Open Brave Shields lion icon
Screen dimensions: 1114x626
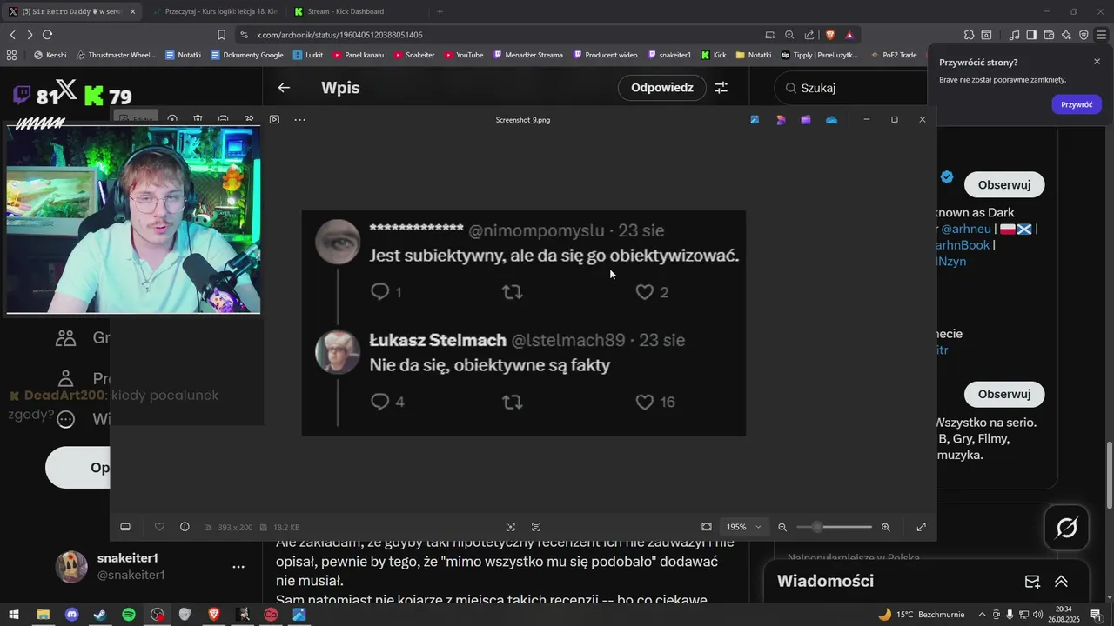tap(829, 35)
